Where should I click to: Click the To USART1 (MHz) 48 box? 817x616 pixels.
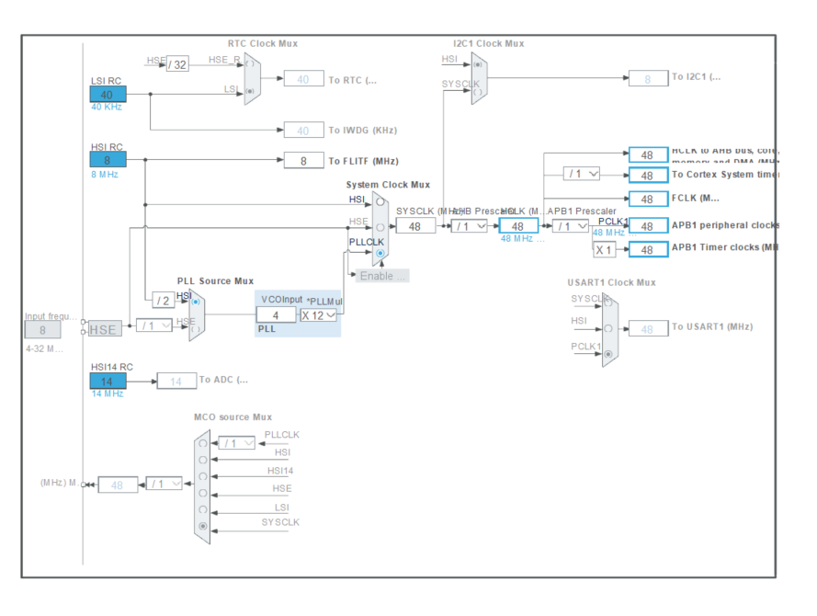648,329
